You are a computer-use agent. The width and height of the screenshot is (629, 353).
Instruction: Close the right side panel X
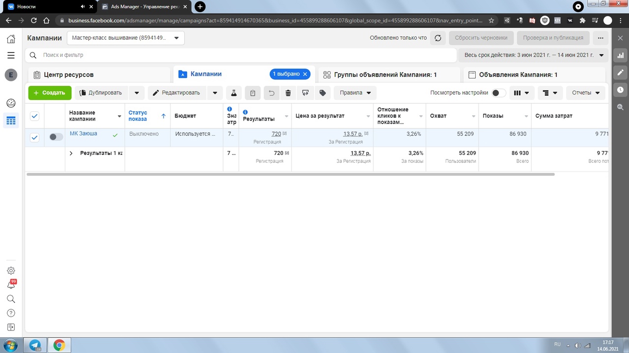tap(620, 38)
